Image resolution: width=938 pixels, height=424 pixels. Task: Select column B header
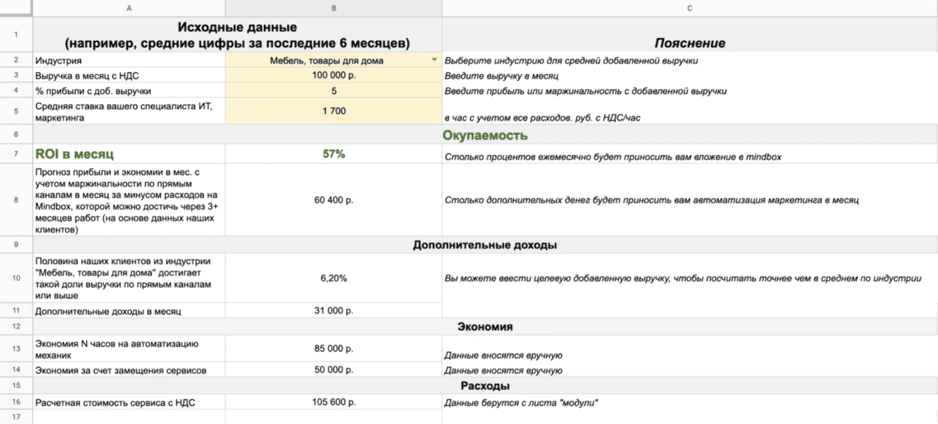(x=334, y=8)
